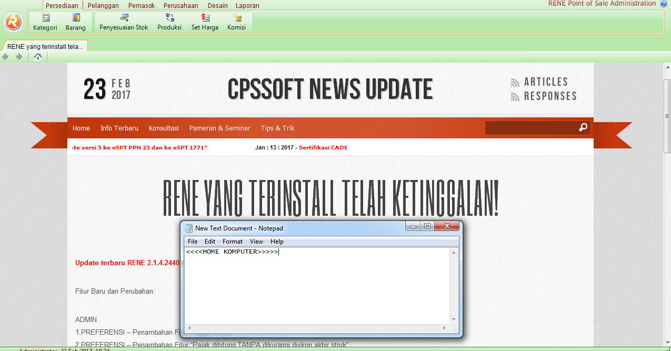Minimize the Notepad window
Screen dimensions: 671x351
click(x=413, y=226)
